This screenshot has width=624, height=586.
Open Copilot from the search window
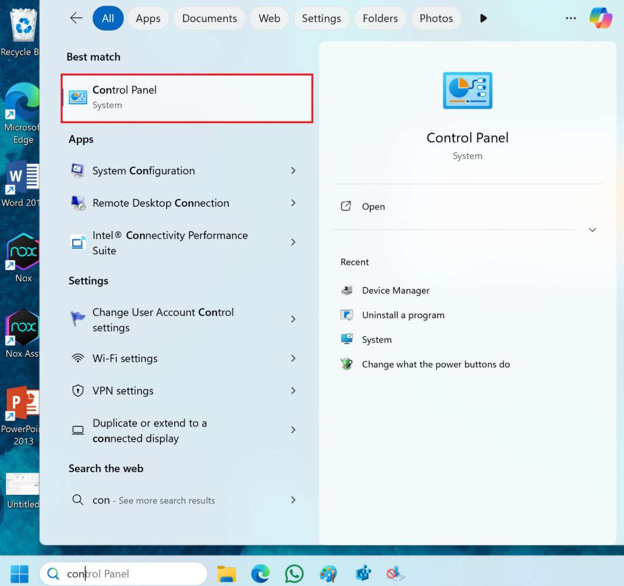(x=601, y=18)
